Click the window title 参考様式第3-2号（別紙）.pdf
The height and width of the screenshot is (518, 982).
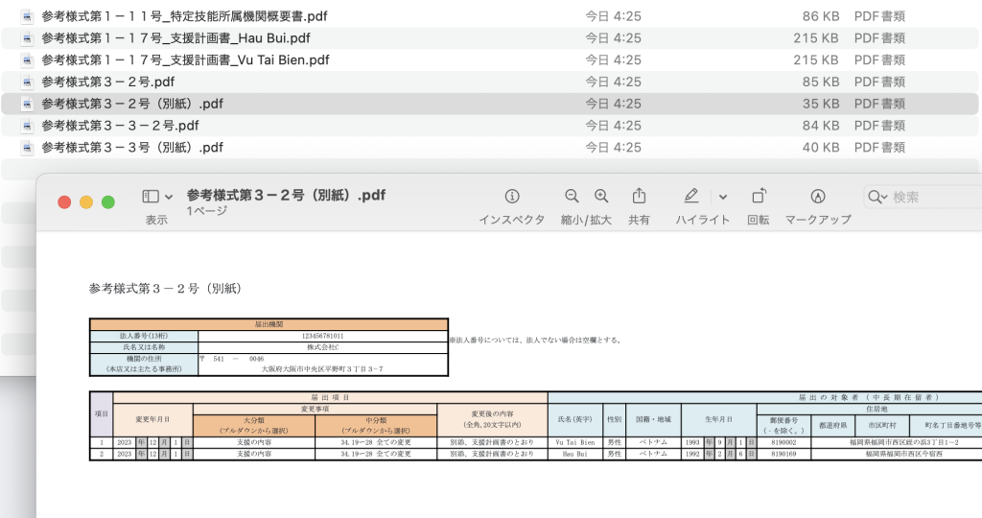286,195
